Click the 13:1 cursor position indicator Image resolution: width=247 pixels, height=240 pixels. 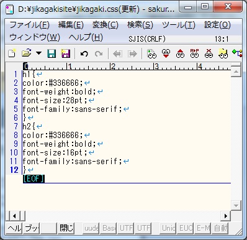click(222, 39)
